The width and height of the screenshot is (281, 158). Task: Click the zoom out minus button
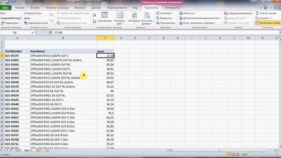(x=251, y=154)
